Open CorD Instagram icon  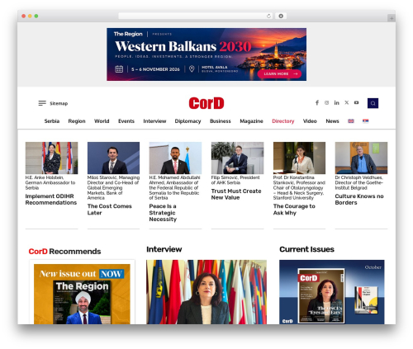[x=326, y=102]
